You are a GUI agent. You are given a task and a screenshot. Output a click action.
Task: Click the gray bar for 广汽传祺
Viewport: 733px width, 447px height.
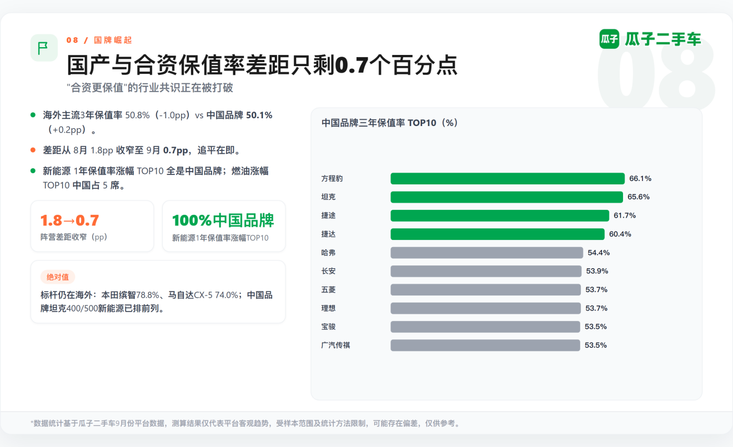(485, 345)
